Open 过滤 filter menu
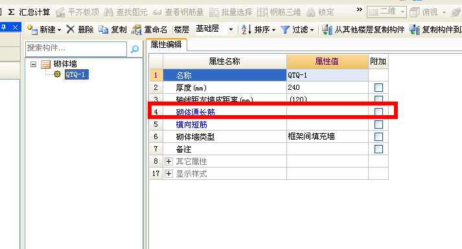 point(297,29)
